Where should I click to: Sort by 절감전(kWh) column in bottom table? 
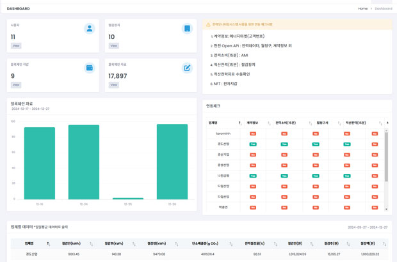[91, 244]
